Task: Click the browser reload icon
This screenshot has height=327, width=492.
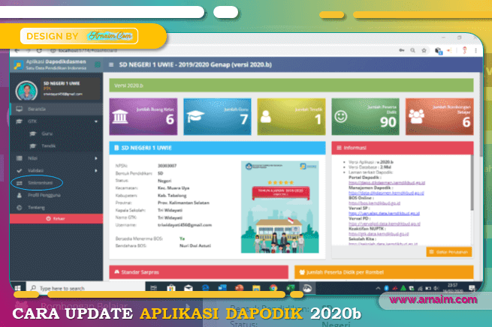Action: point(39,50)
